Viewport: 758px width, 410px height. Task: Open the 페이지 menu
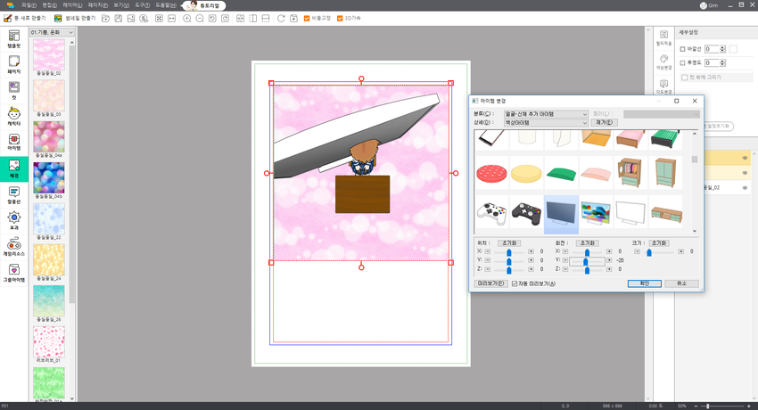[98, 5]
